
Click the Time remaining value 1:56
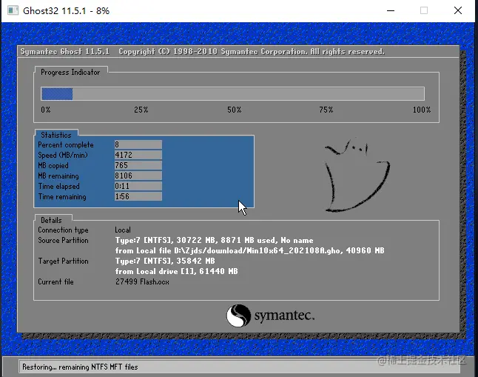pos(138,196)
